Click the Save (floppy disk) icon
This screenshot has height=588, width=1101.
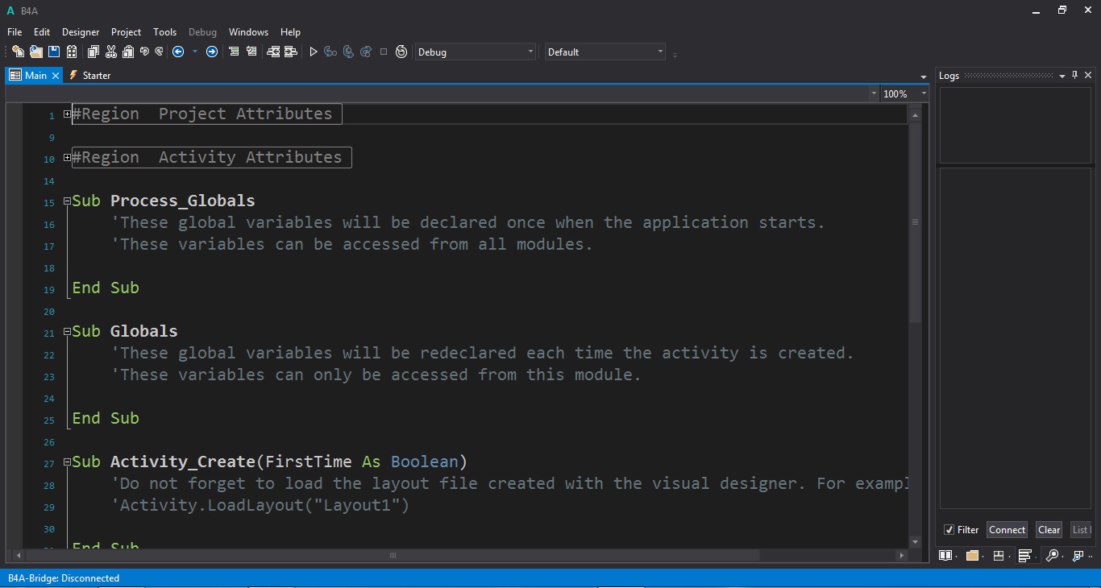coord(54,52)
